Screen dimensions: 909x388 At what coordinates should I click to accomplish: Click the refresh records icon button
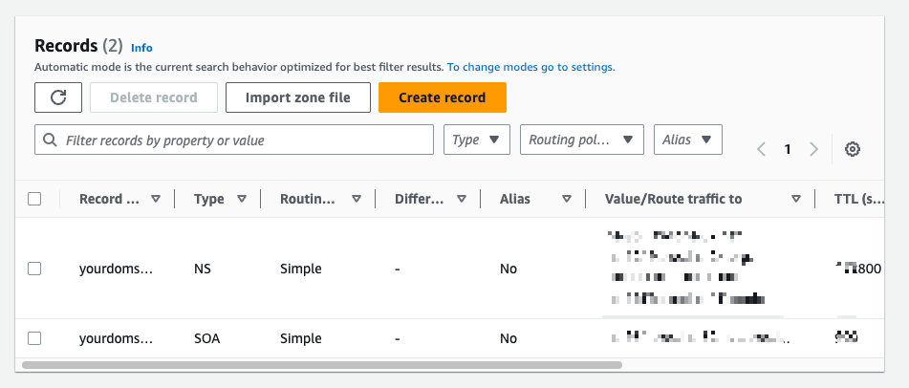coord(58,97)
